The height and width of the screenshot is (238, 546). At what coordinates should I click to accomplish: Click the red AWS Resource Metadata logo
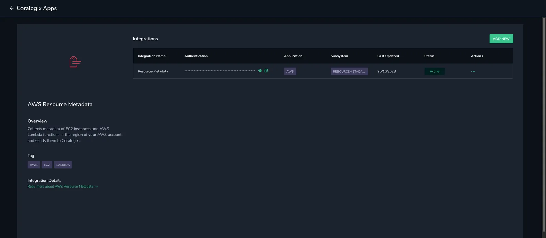[75, 62]
